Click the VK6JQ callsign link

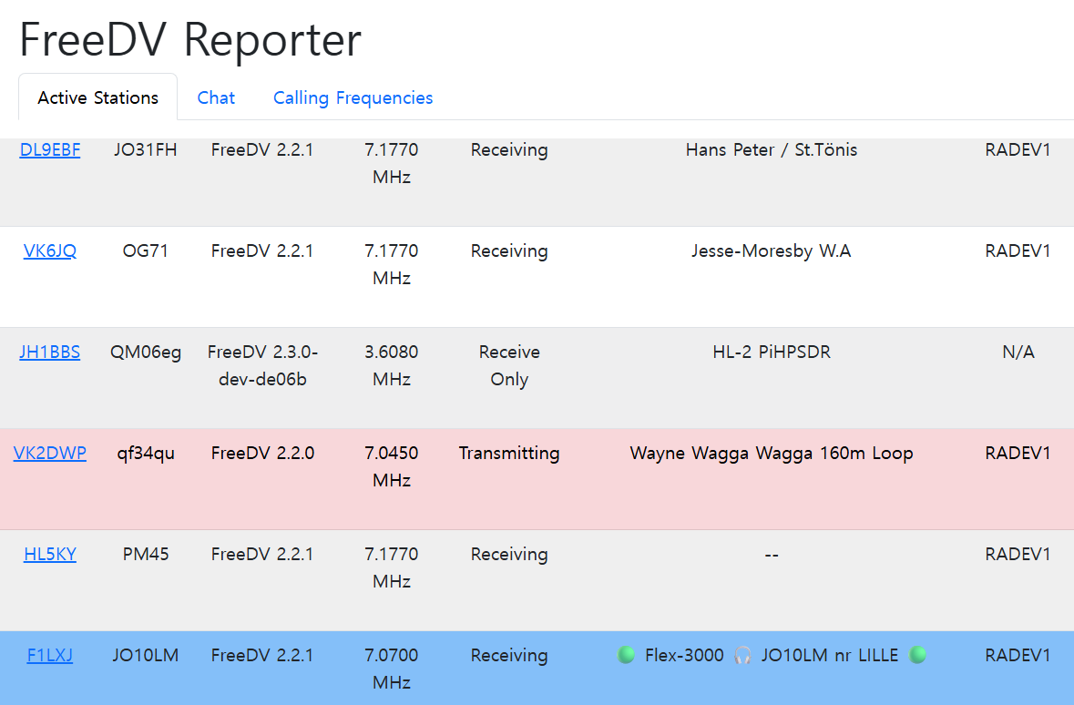[50, 251]
